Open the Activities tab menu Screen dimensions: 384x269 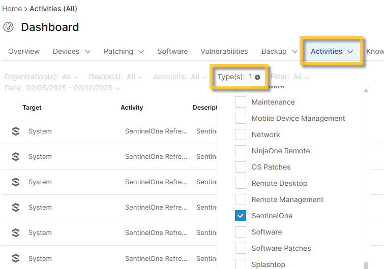tap(332, 51)
